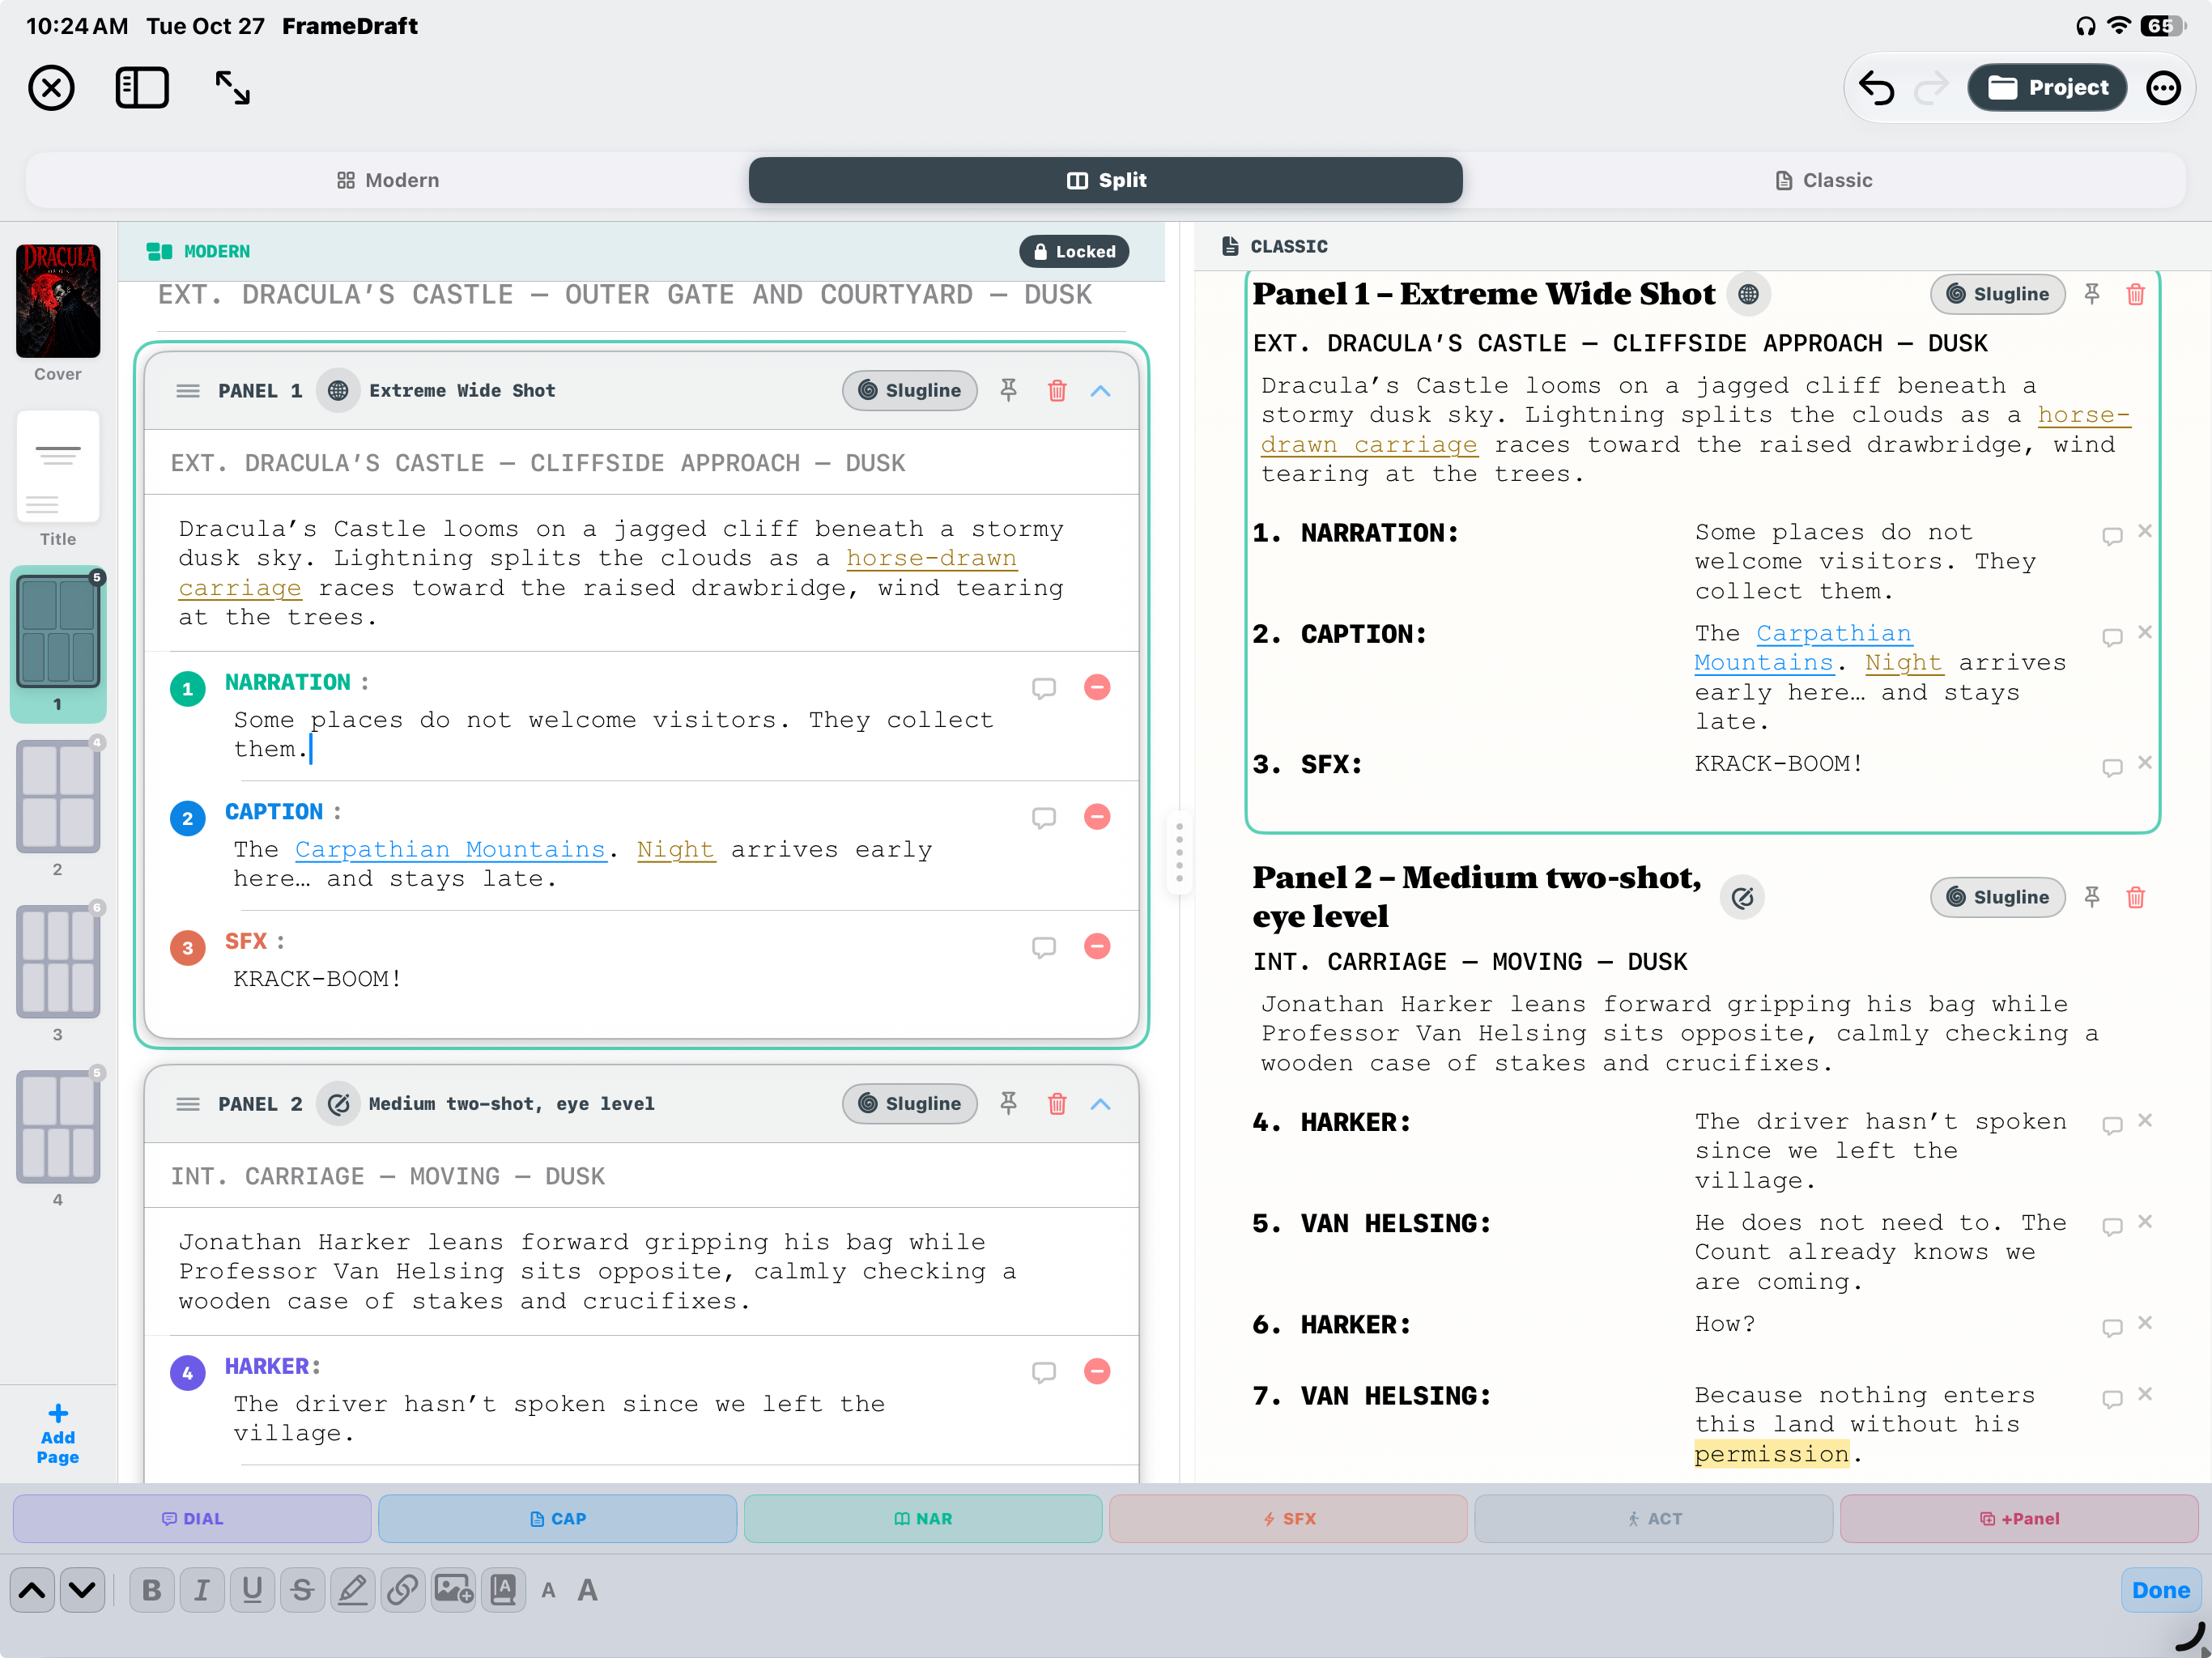Add comment to the NARRATION line
This screenshot has height=1658, width=2212.
point(1044,688)
